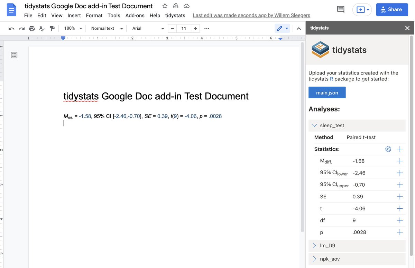415x268 pixels.
Task: Redo the last action
Action: tap(21, 28)
